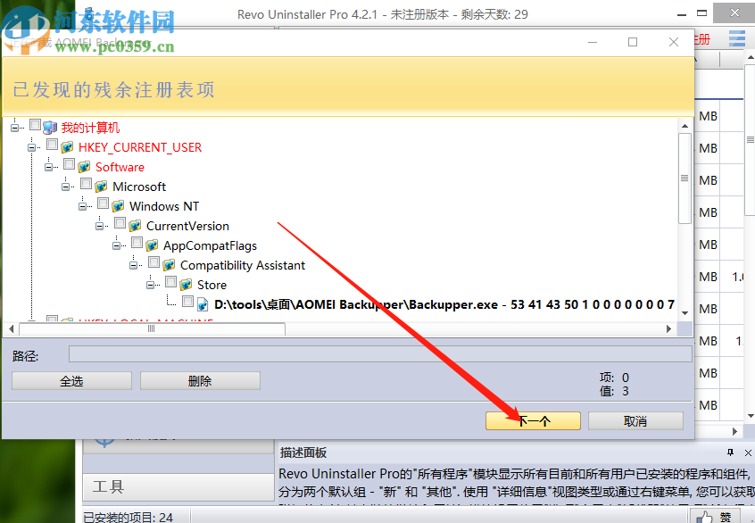This screenshot has height=523, width=755.
Task: Select the red Software tree item text
Action: (120, 167)
